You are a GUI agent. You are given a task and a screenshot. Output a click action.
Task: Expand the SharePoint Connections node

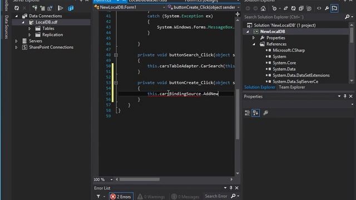[x=16, y=47]
